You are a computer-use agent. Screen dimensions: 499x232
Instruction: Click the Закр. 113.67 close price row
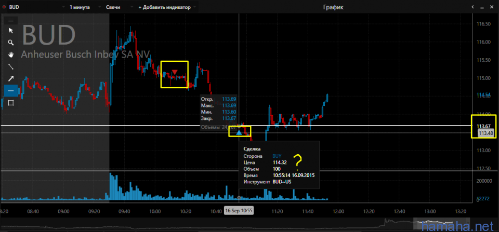coord(218,118)
